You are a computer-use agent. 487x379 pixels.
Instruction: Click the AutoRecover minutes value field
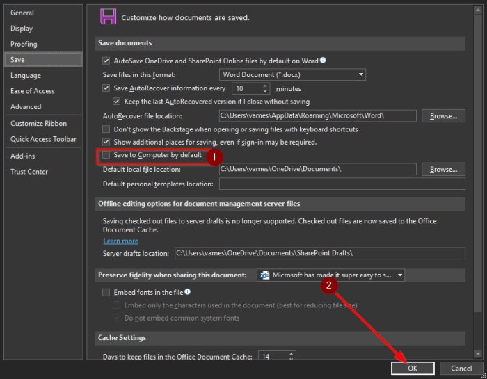[x=247, y=89]
